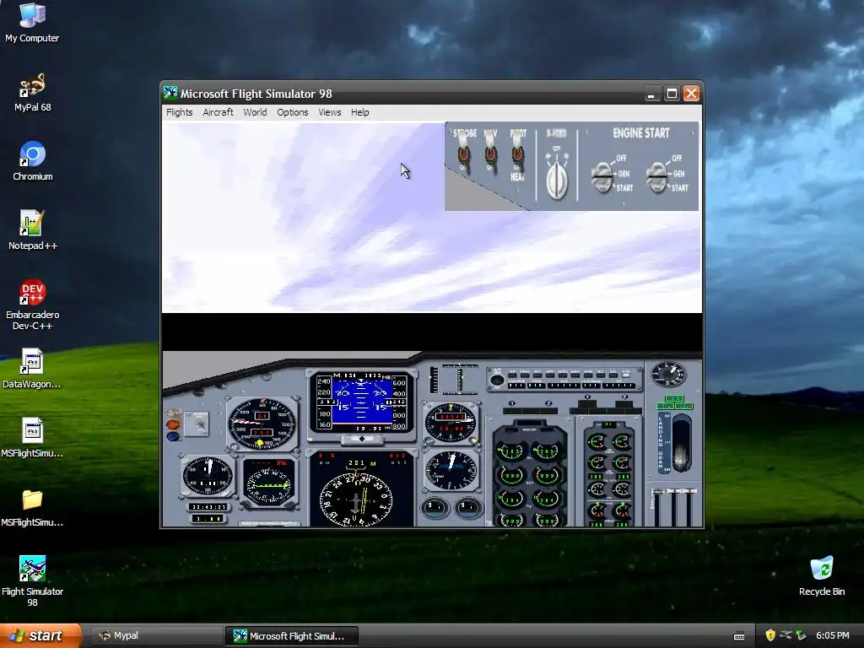Click the vertical trim indicator strip
The width and height of the screenshot is (864, 648).
coord(433,380)
